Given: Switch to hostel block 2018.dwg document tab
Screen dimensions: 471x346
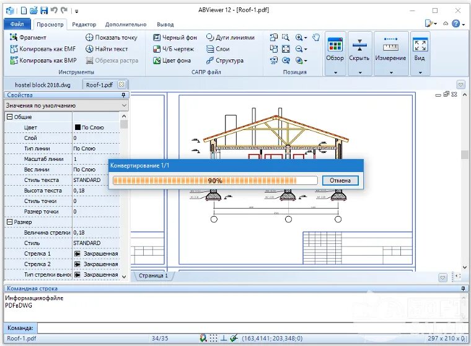Looking at the screenshot, I should (43, 85).
